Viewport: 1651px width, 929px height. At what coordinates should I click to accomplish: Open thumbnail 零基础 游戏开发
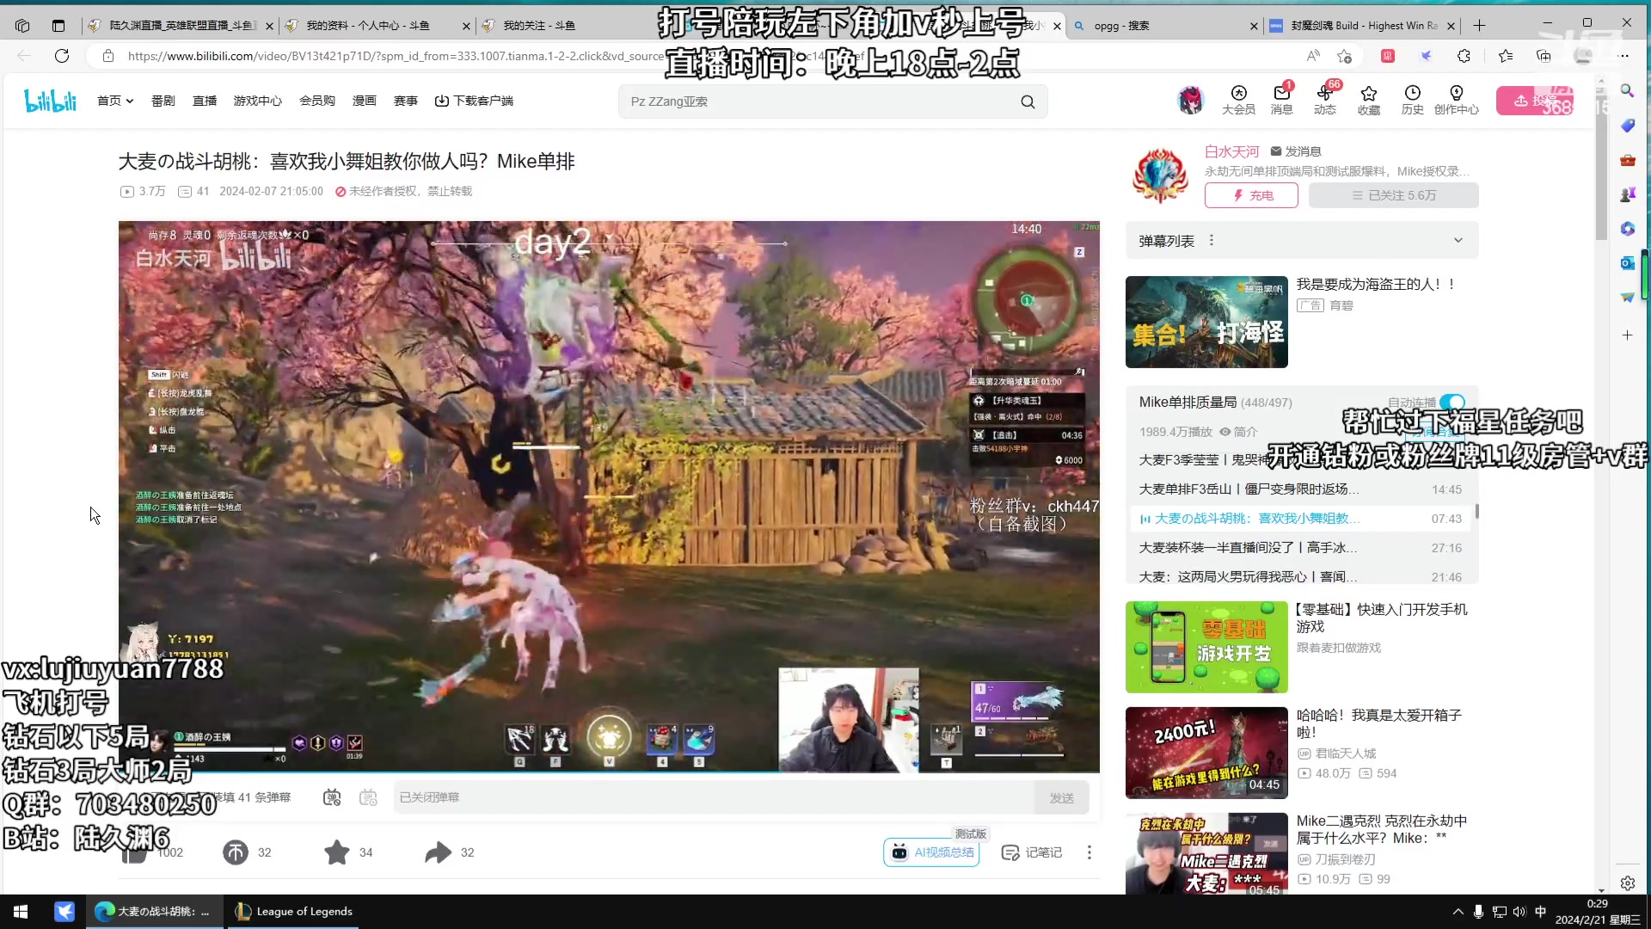1206,647
